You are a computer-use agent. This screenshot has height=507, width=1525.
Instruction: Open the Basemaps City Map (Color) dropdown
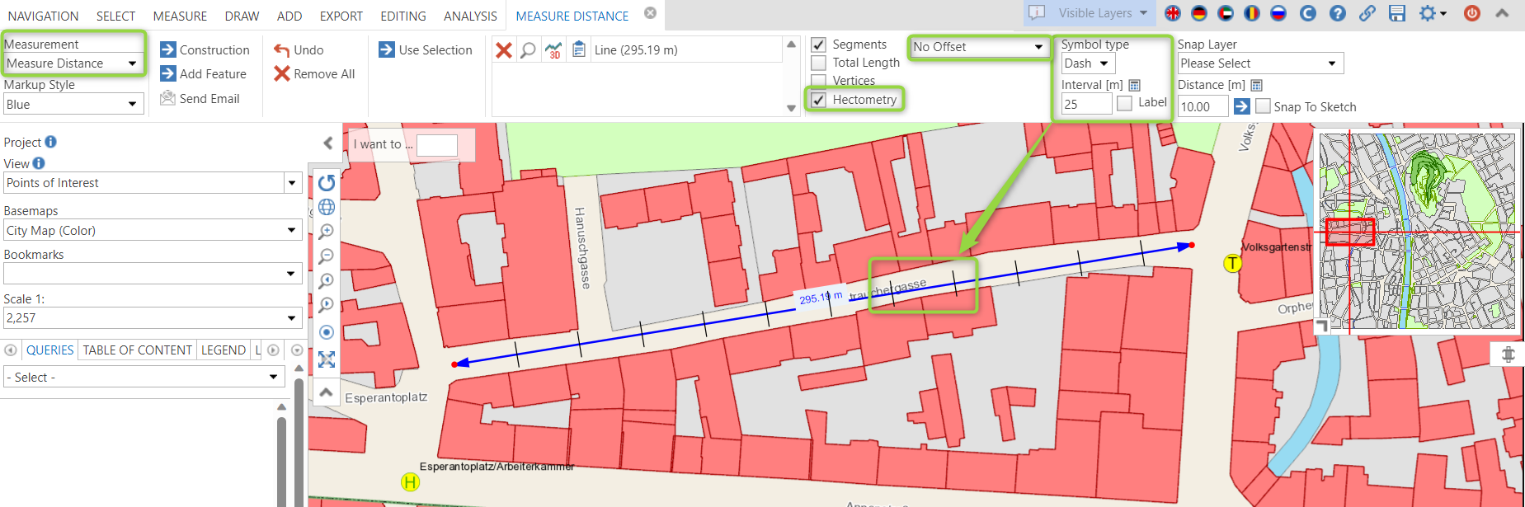(x=153, y=231)
